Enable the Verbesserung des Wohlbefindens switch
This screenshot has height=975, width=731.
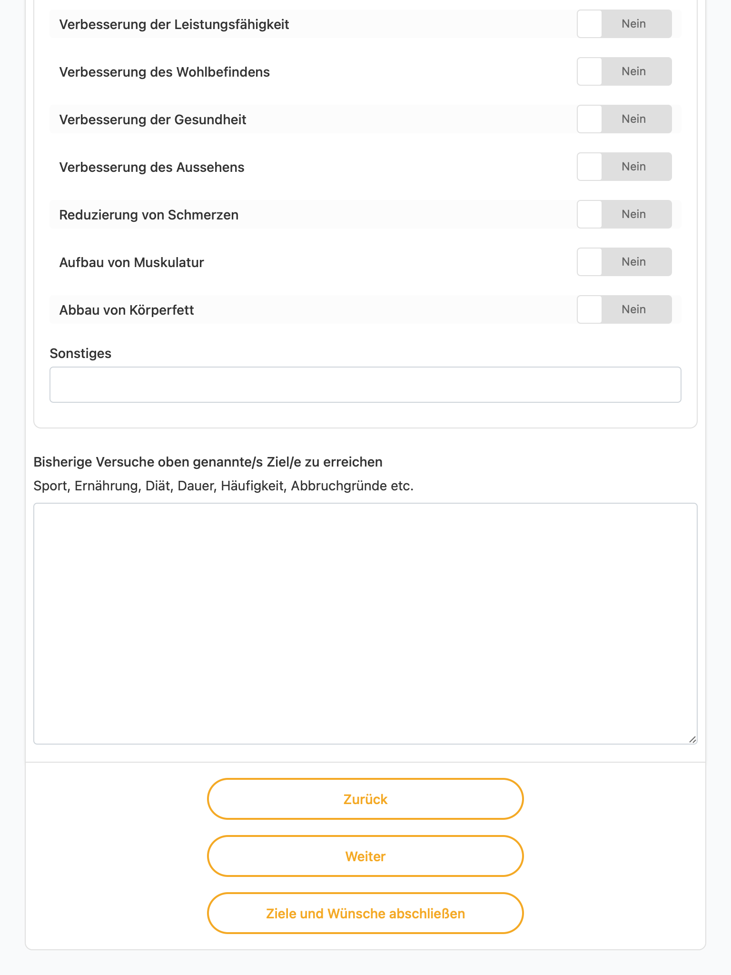(624, 71)
